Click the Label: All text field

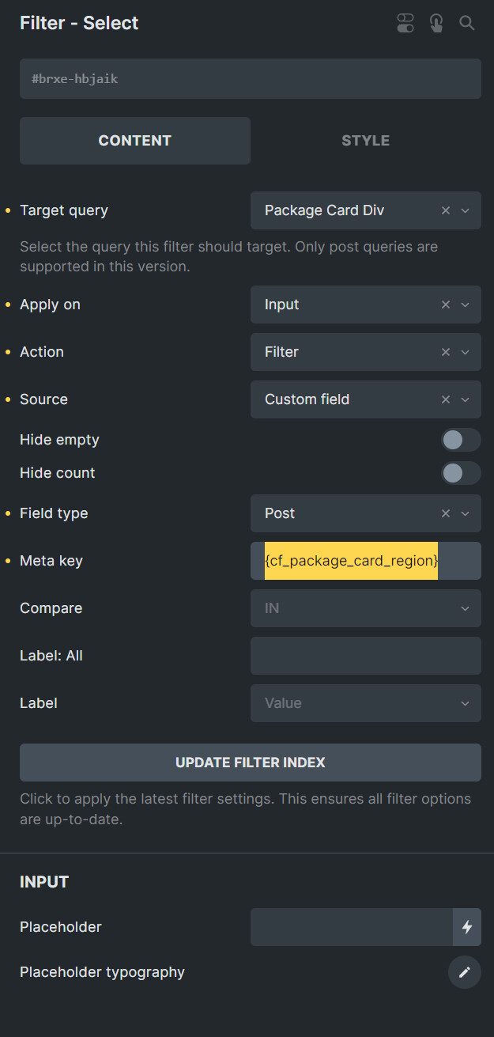(x=365, y=656)
